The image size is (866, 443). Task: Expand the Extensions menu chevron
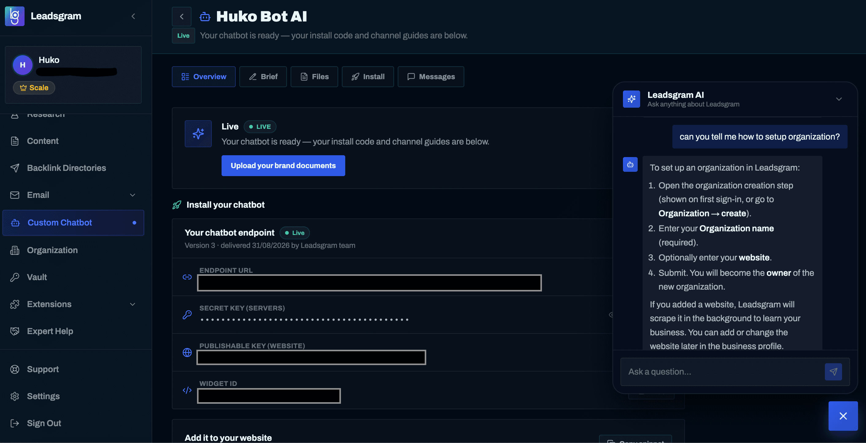coord(133,304)
